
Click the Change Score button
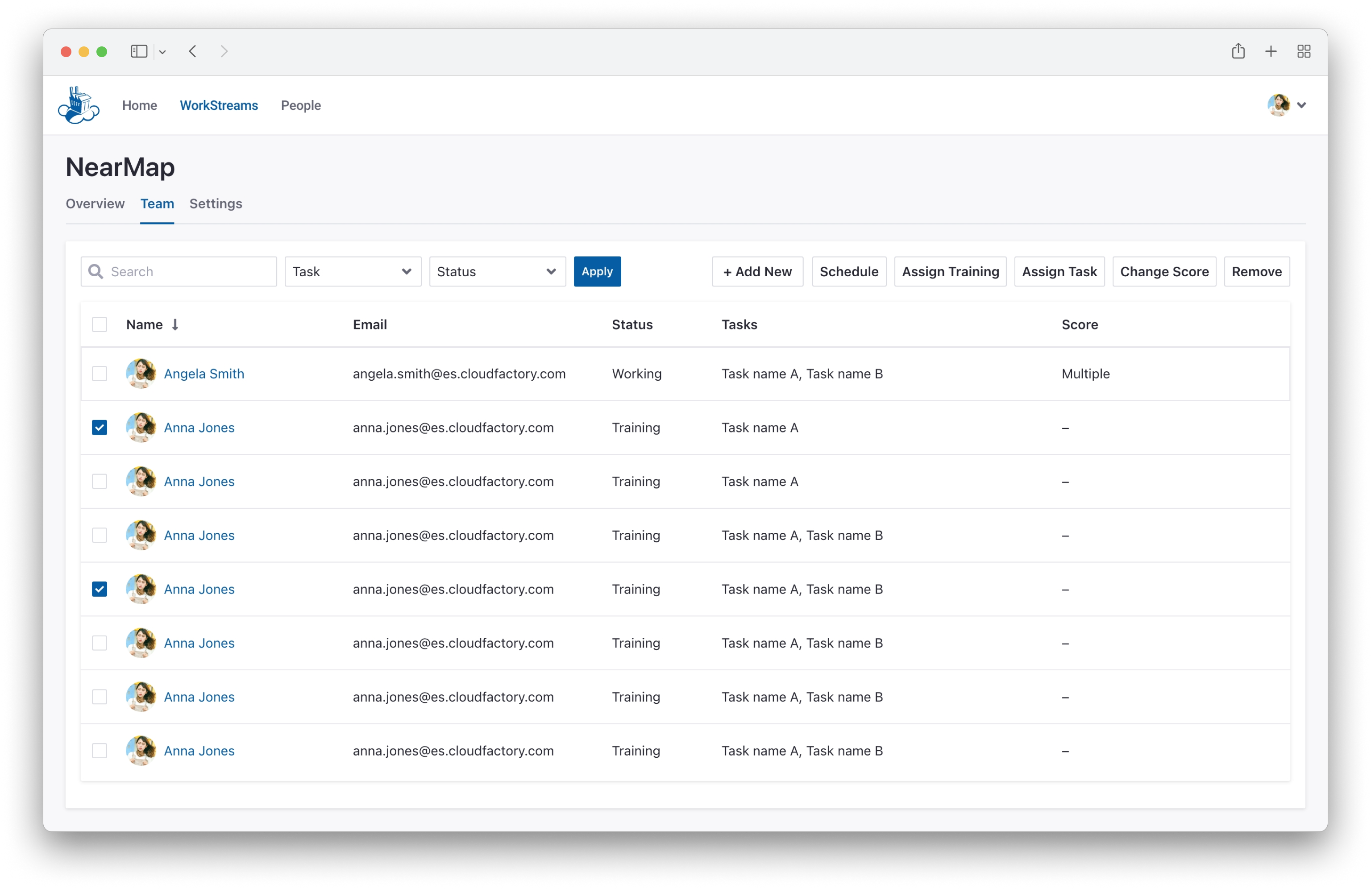[x=1164, y=271]
